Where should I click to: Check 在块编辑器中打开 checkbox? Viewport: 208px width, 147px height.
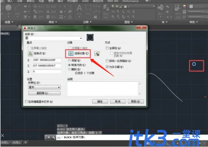(26, 101)
